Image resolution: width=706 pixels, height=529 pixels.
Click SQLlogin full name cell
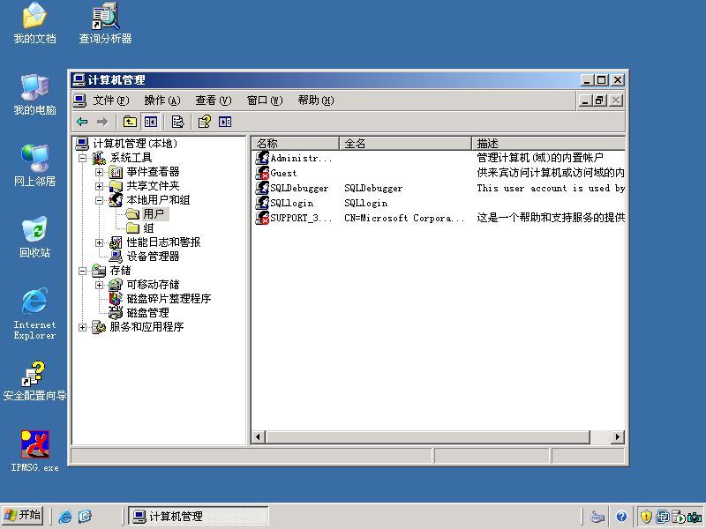click(x=365, y=203)
